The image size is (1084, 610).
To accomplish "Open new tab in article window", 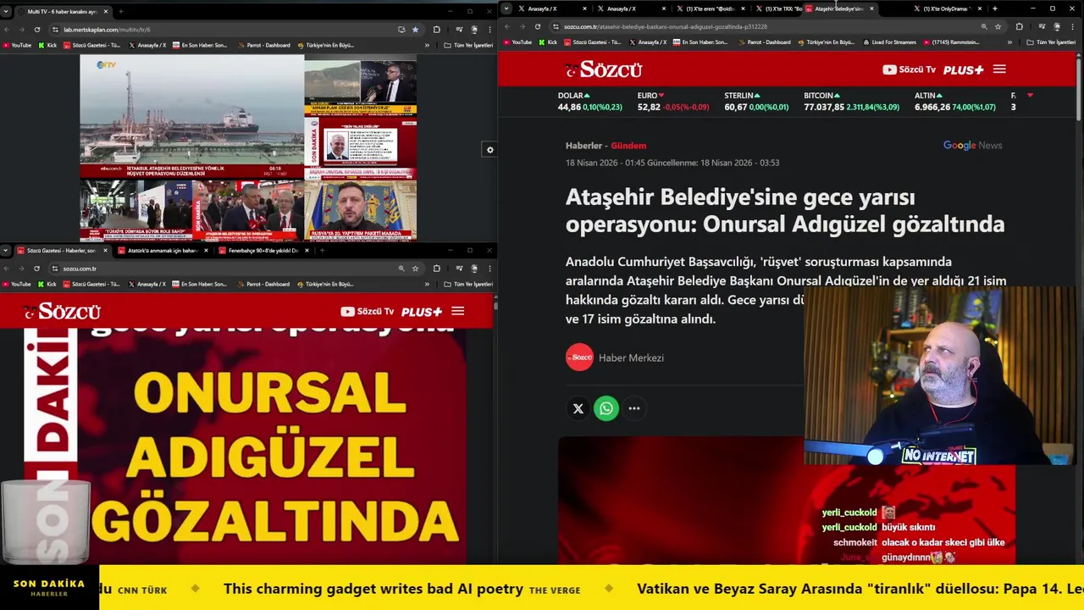I will [994, 8].
